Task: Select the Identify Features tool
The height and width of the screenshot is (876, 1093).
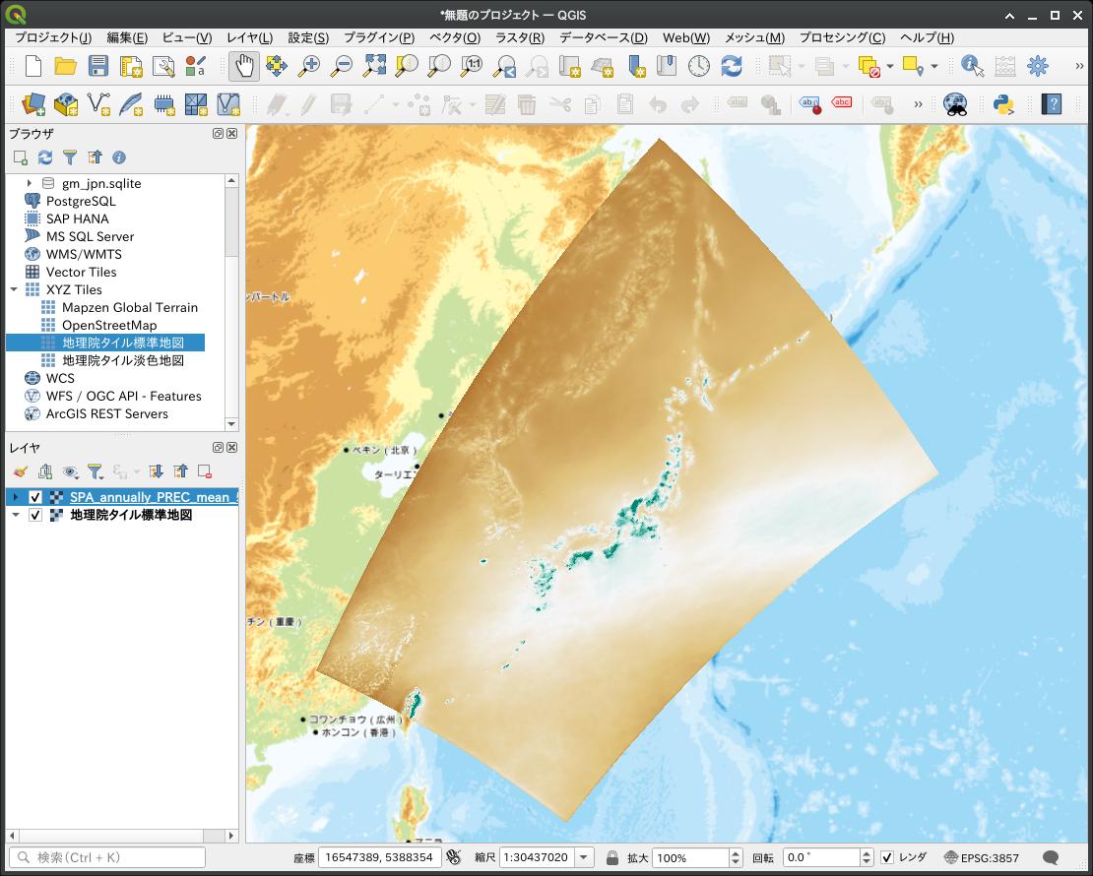Action: click(x=973, y=66)
